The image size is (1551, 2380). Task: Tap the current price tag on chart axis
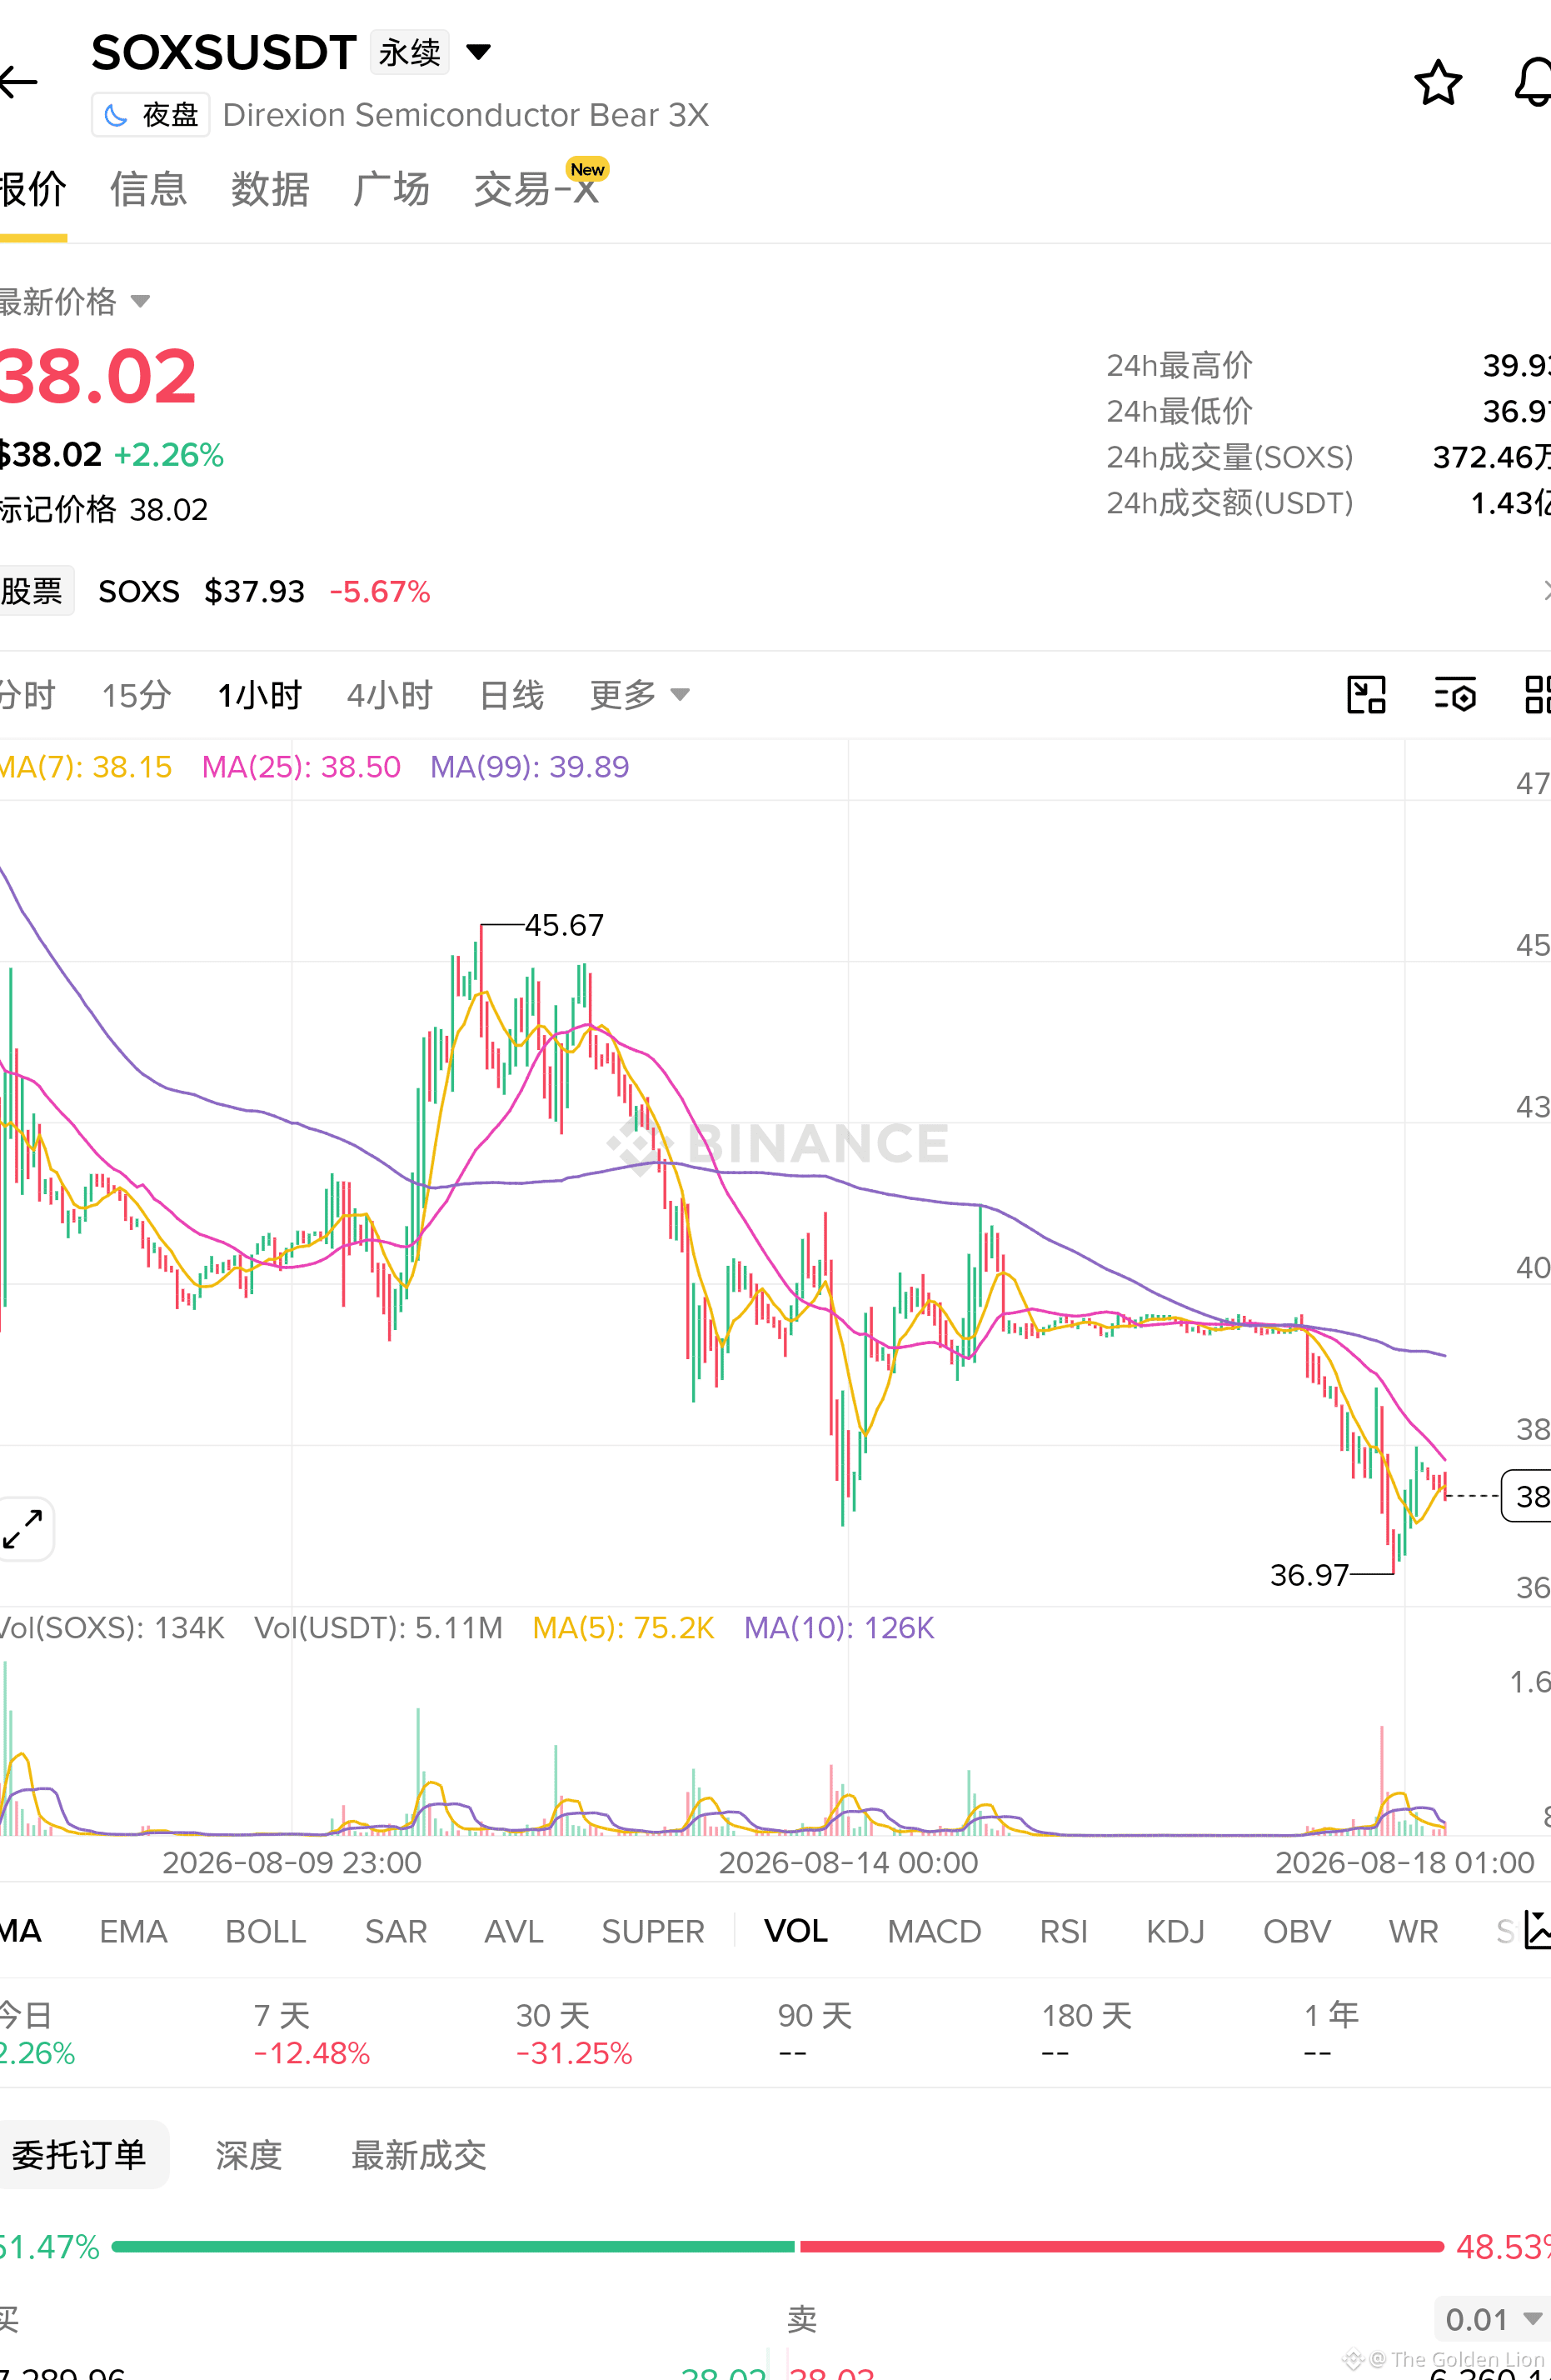tap(1526, 1496)
